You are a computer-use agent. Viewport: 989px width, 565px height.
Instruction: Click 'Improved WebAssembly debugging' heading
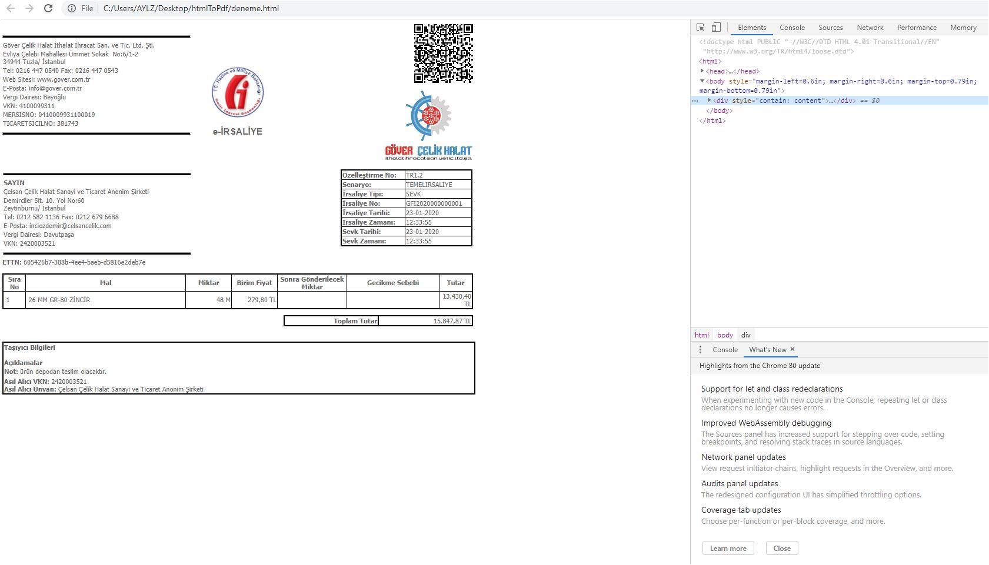coord(767,423)
